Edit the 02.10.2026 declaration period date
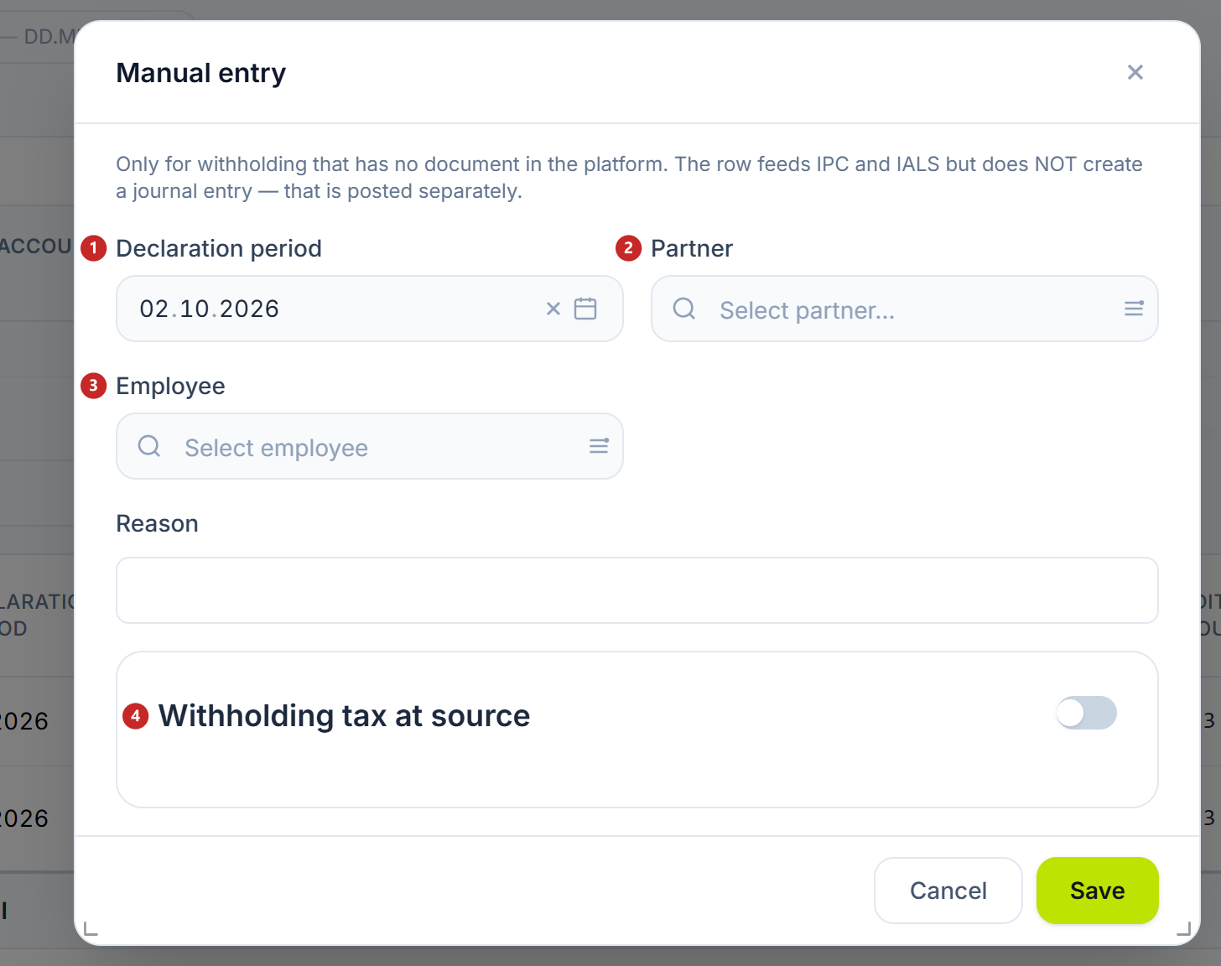1221x966 pixels. tap(210, 309)
